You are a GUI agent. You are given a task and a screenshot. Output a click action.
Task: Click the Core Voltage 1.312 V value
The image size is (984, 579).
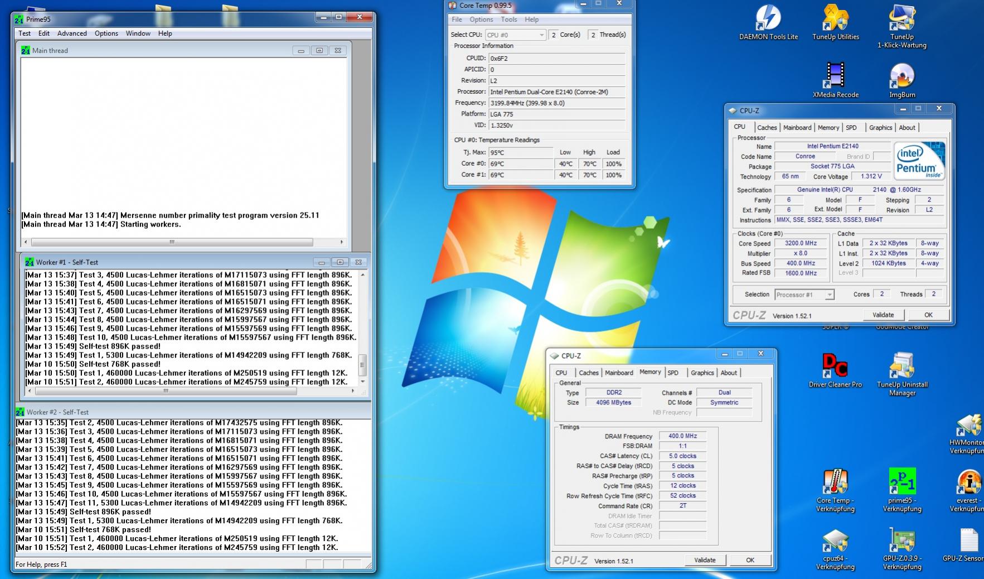coord(871,176)
